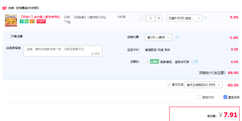
Task: Click the chat bubble icon beside product discount
Action: coord(205,18)
